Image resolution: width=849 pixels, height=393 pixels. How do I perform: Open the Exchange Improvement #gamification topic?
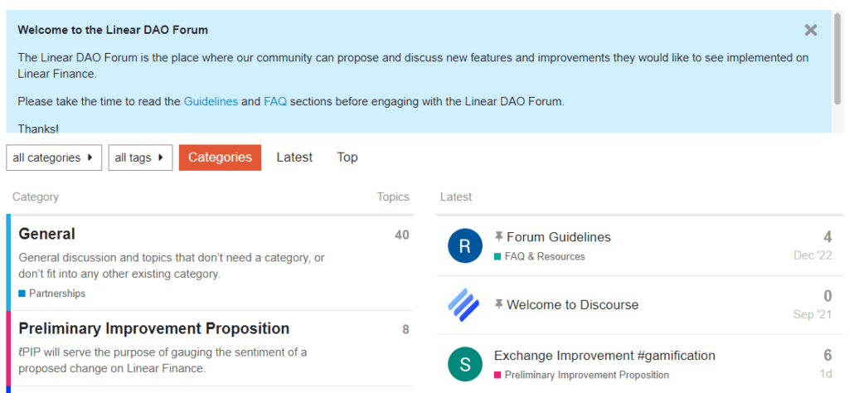coord(604,356)
